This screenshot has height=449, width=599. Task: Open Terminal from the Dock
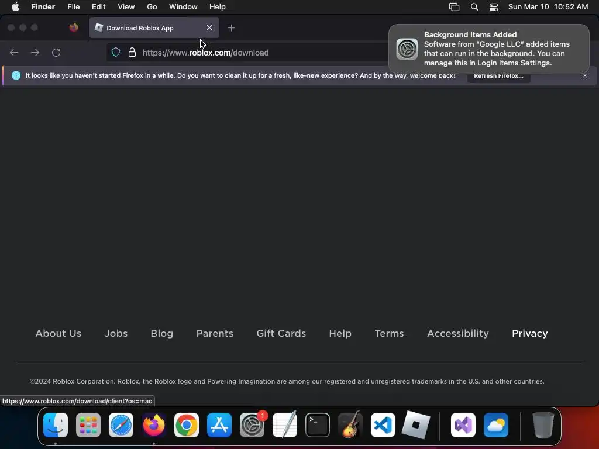[318, 425]
